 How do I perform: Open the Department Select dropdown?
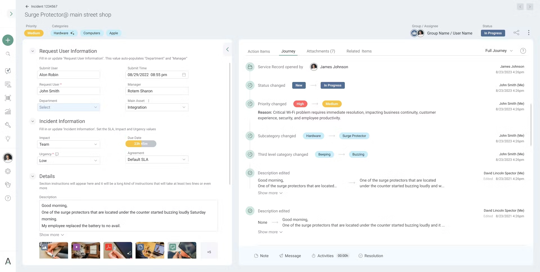[69, 107]
